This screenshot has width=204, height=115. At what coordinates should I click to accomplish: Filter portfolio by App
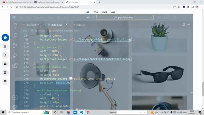tap(113, 12)
